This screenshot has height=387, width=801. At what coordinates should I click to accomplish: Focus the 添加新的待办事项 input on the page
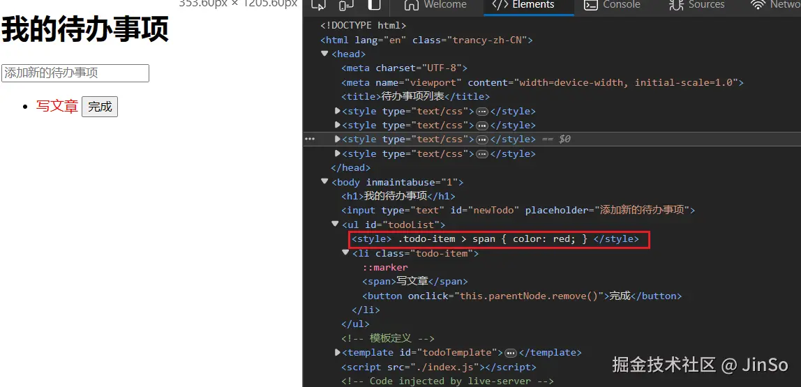coord(75,73)
